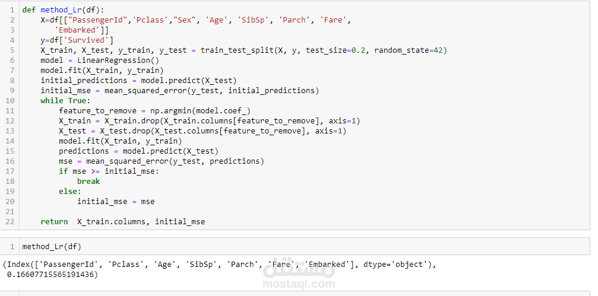Screen dimensions: 598x296
Task: Click the else keyword on line 19
Action: point(69,192)
